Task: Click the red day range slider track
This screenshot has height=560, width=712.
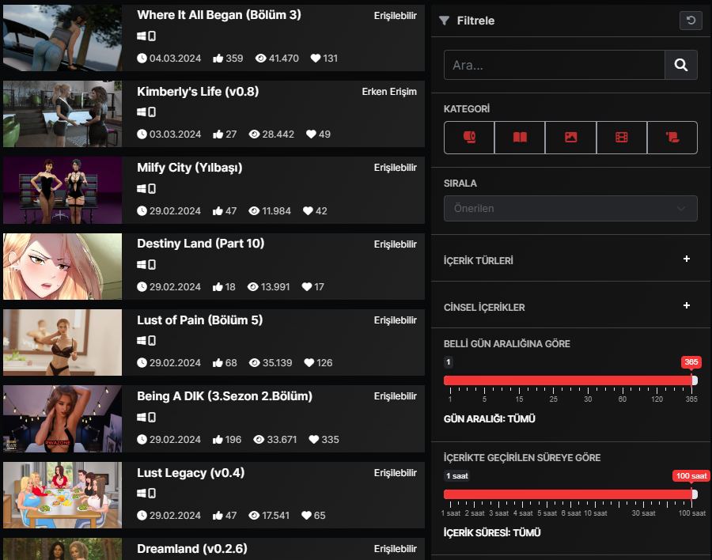Action: click(x=567, y=380)
